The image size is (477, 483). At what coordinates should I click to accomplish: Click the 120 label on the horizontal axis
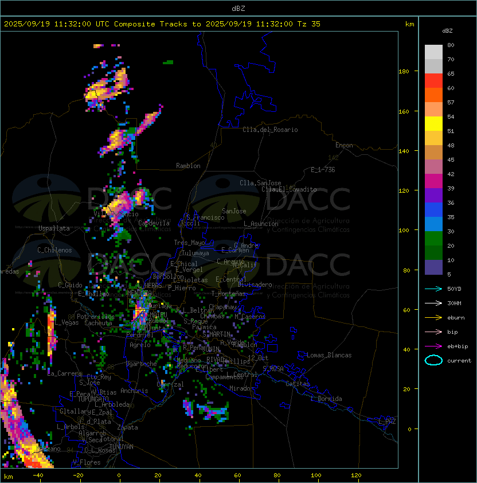pos(356,476)
